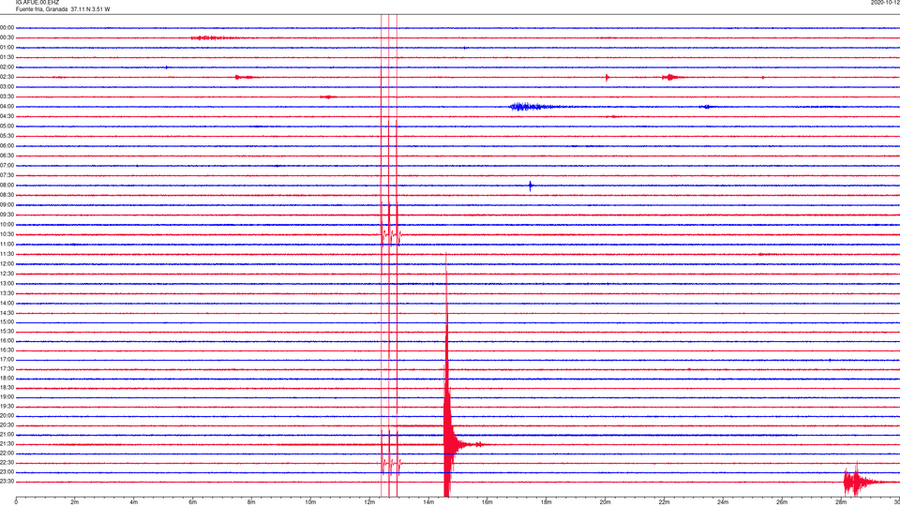Image resolution: width=900 pixels, height=506 pixels.
Task: Select the 12:30 trace time label
Action: pyautogui.click(x=7, y=274)
